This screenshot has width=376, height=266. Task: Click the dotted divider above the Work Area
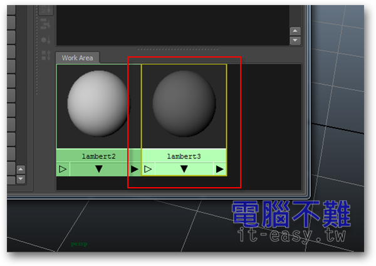click(x=179, y=49)
